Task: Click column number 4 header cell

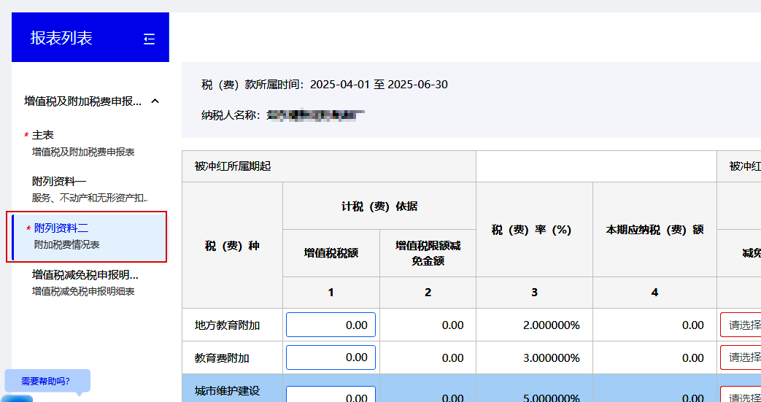Action: [654, 293]
